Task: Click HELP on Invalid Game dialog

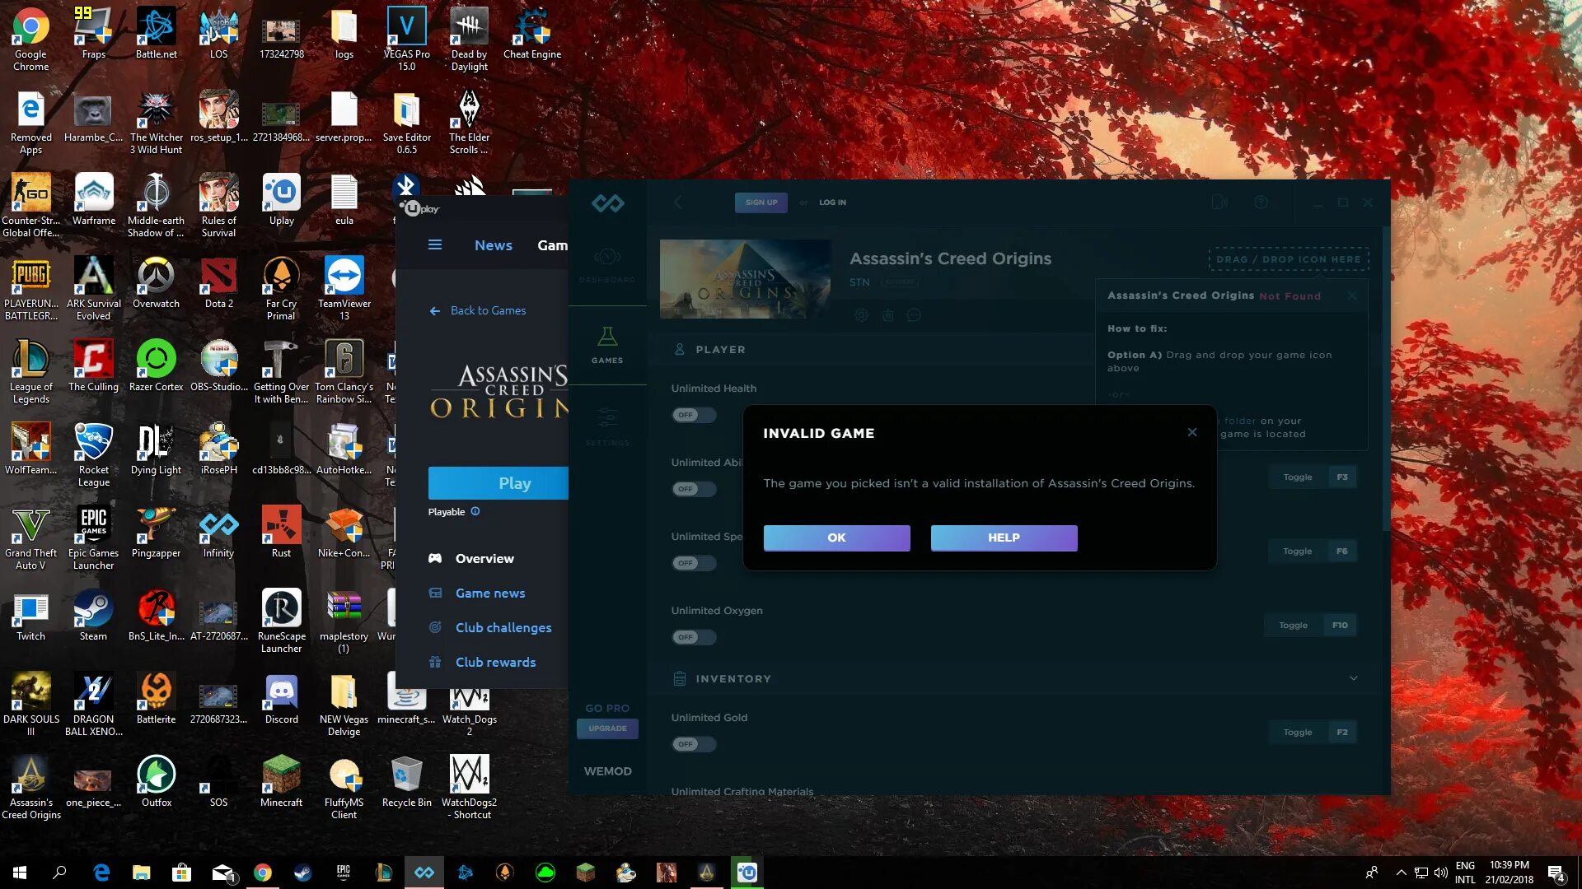Action: click(1003, 538)
